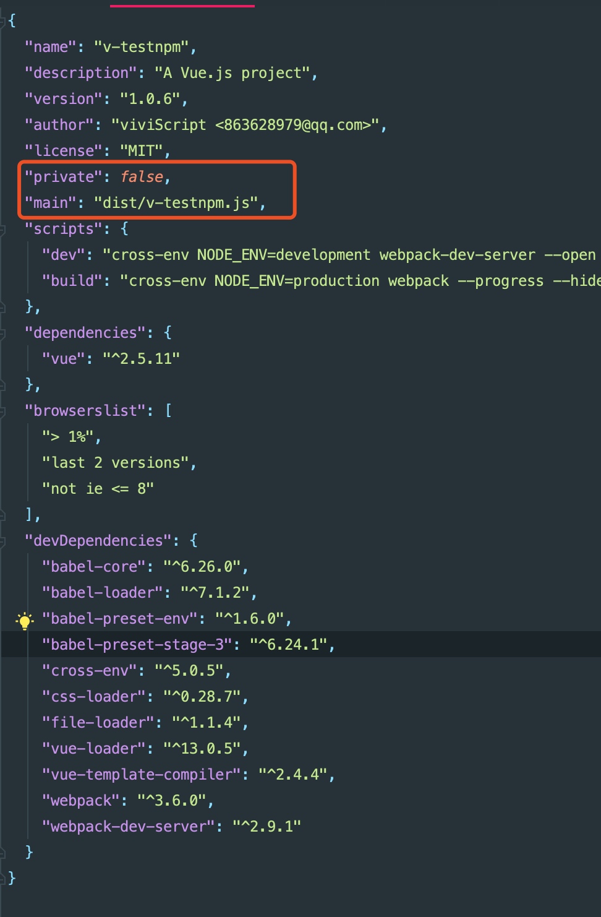The width and height of the screenshot is (601, 917).
Task: Click the "^13.0.5" vue-loader version
Action: [x=202, y=749]
